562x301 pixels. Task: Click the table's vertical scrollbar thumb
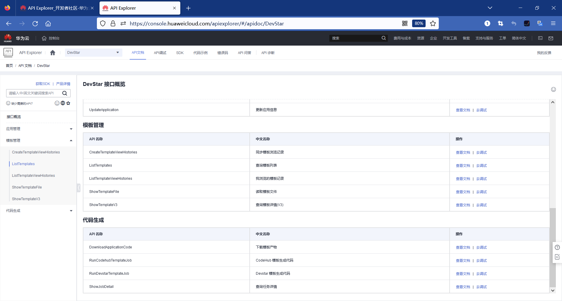click(553, 247)
